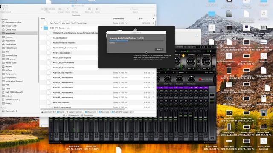
Task: Select Downloads in Finder sidebar
Action: click(x=10, y=33)
